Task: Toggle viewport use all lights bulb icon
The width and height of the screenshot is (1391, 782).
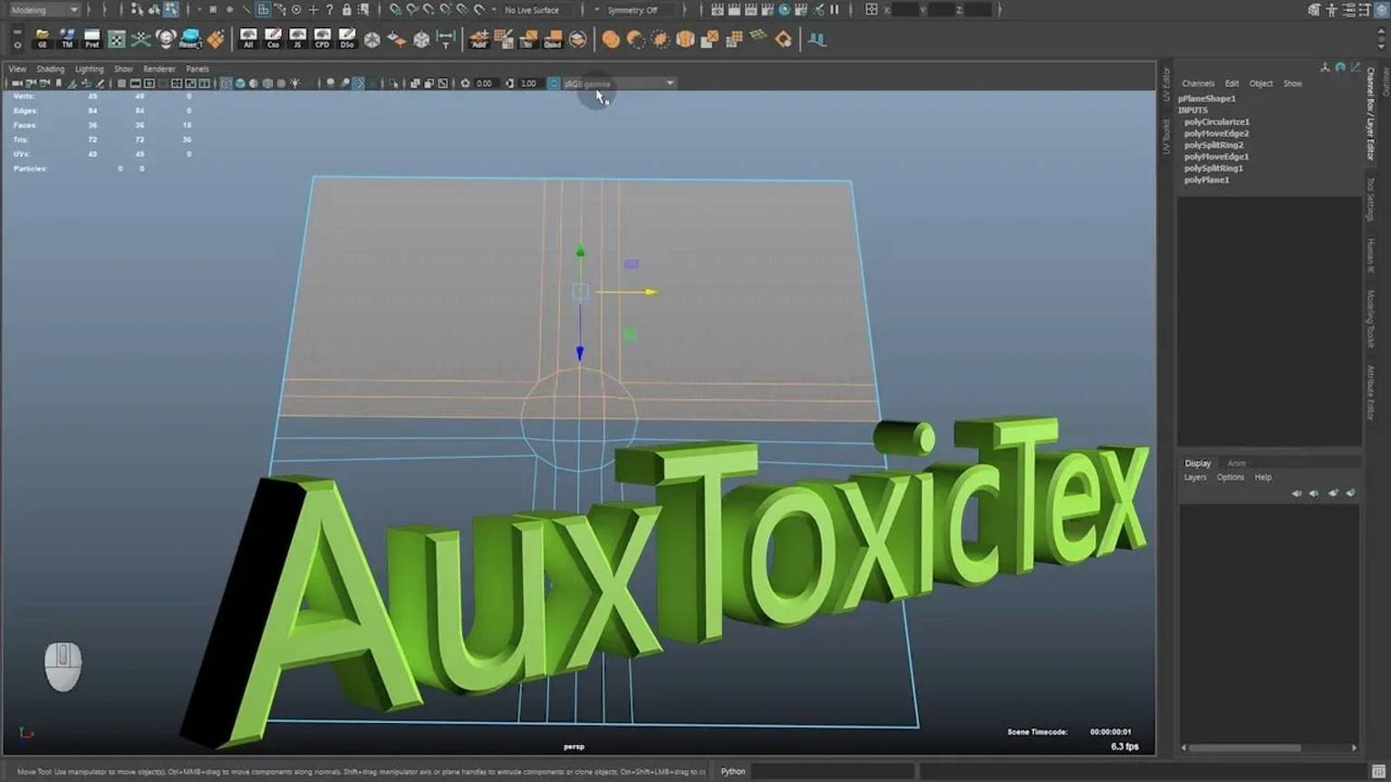Action: 295,83
